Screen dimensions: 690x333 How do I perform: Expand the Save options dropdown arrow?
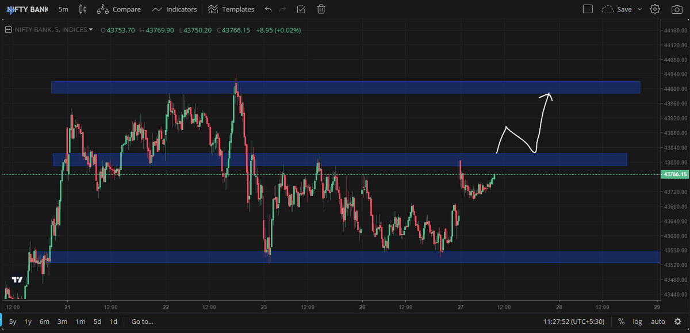pos(639,9)
